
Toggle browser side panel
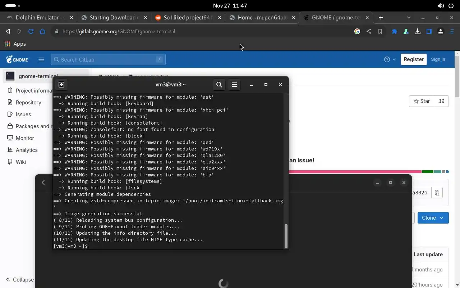pos(429,31)
